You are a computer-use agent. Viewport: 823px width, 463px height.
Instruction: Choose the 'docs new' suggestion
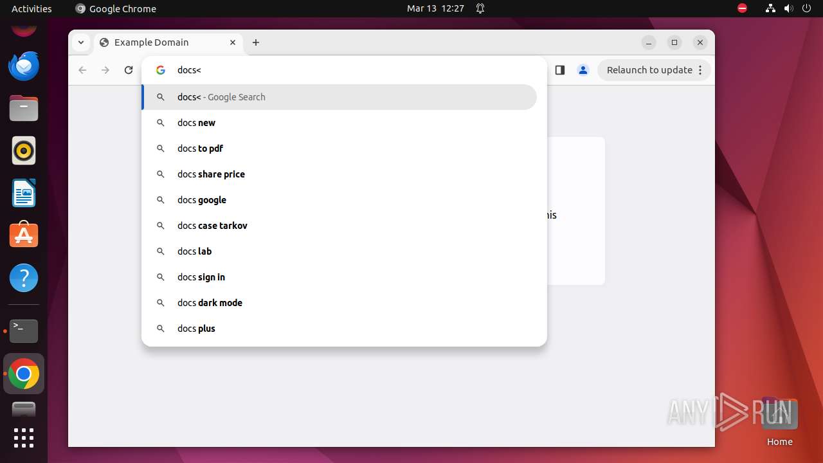[339, 123]
